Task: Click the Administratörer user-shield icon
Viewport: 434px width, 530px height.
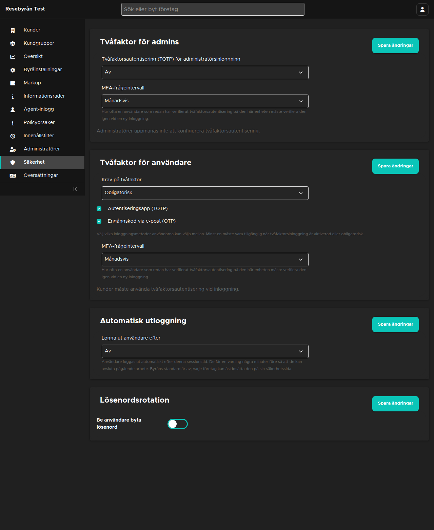Action: coord(13,149)
